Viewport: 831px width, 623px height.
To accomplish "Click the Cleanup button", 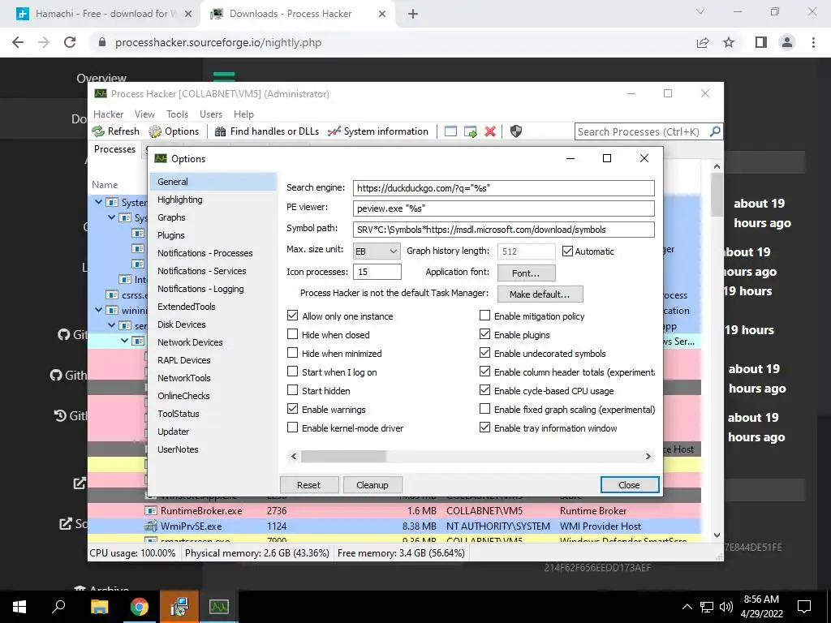I will tap(372, 485).
